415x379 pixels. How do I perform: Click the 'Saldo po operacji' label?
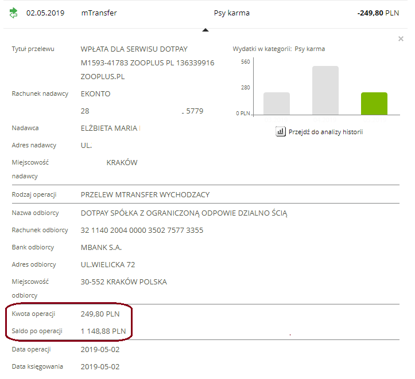pos(37,331)
